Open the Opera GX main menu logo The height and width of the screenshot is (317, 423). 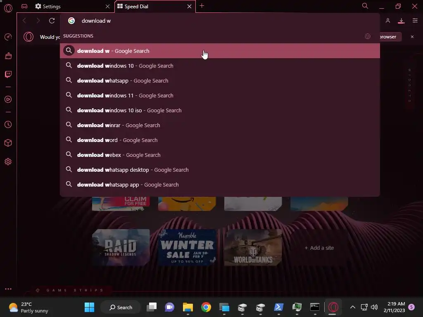tap(8, 8)
